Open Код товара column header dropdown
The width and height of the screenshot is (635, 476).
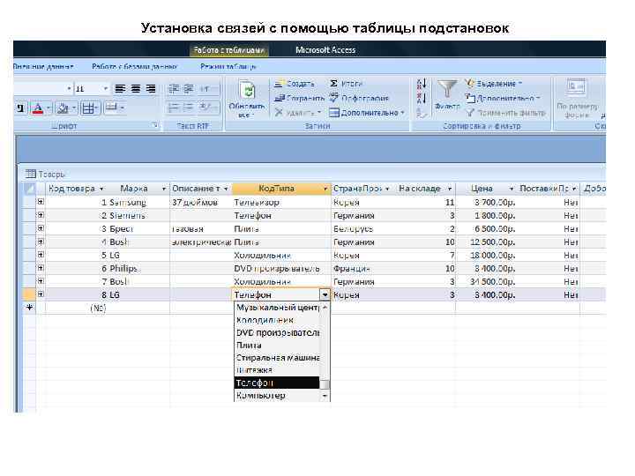[x=101, y=189]
